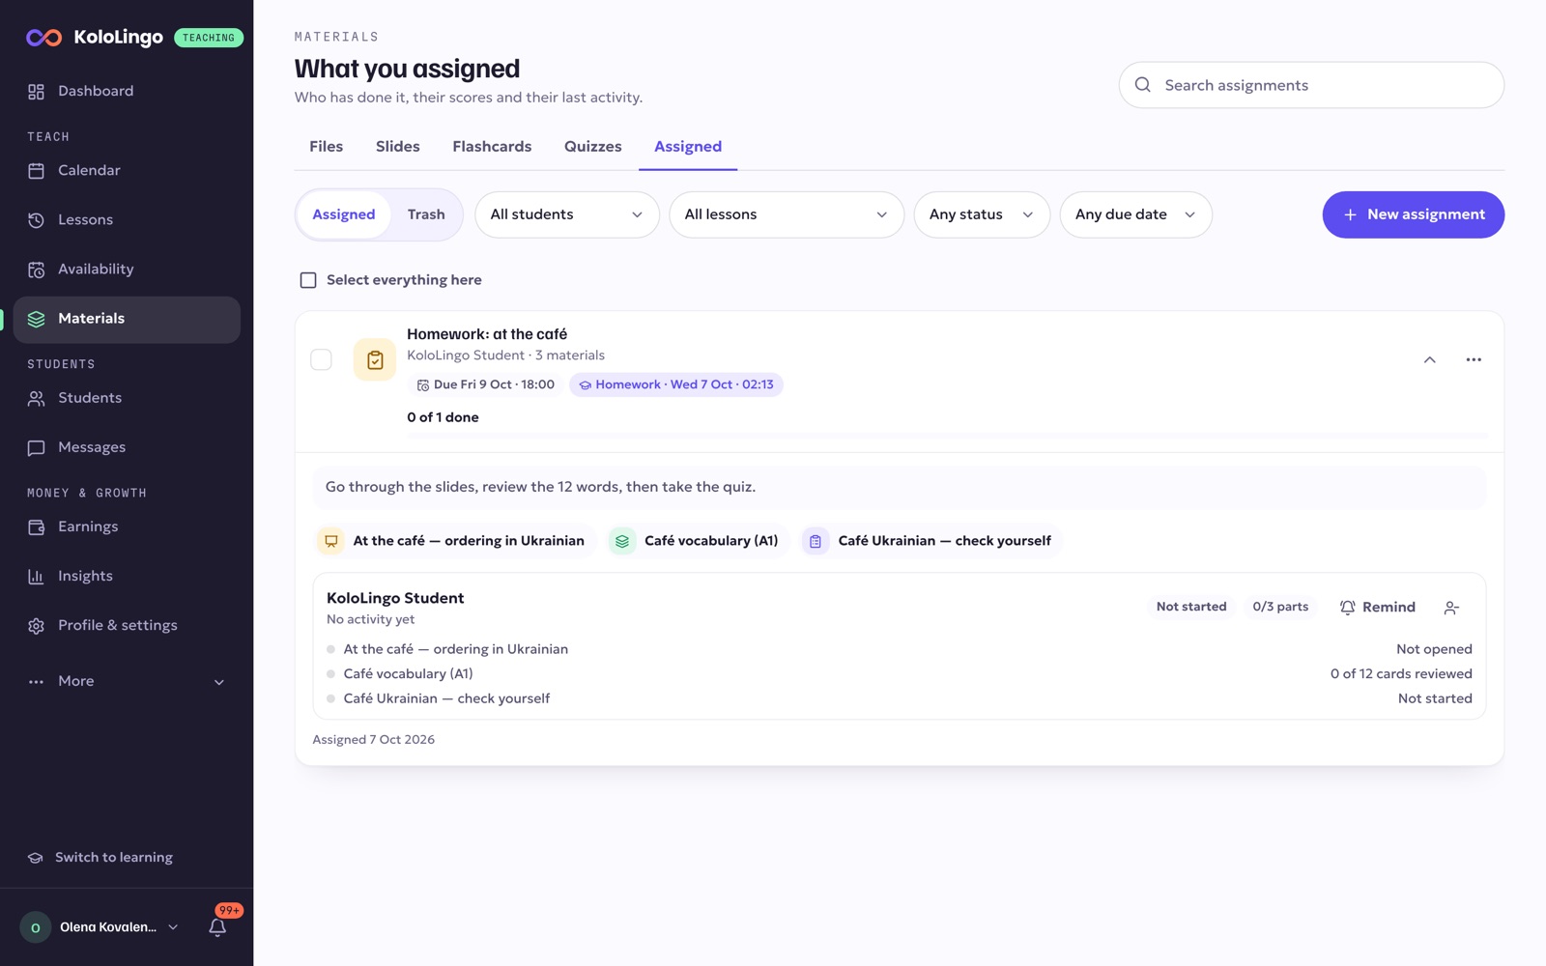
Task: Click the Search assignments field
Action: coord(1311,85)
